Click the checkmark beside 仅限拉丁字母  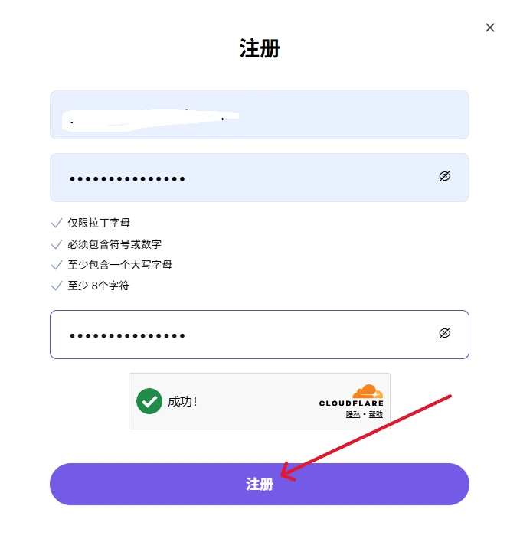coord(57,223)
